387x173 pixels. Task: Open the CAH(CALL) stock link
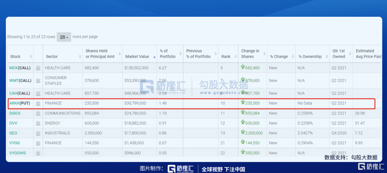click(x=20, y=93)
